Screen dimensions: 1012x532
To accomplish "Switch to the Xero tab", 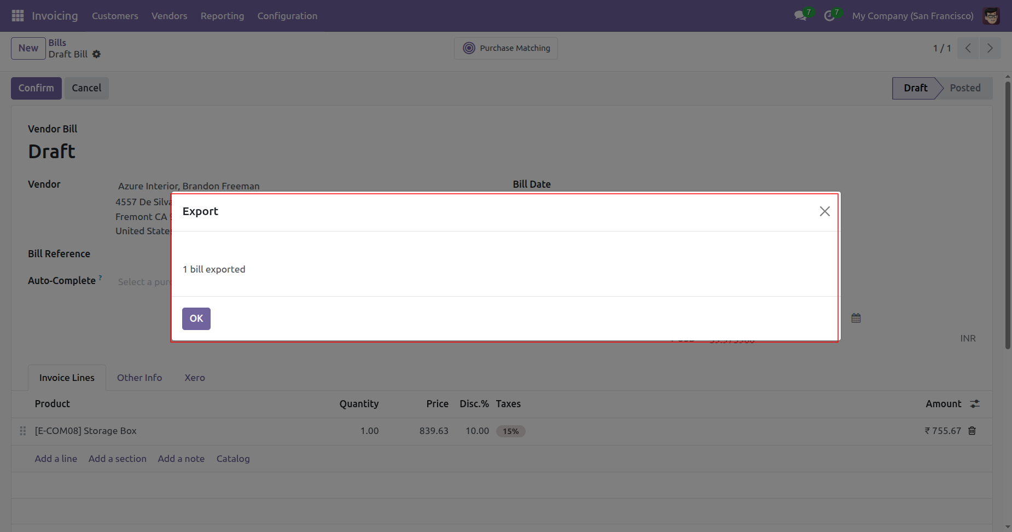I will tap(195, 378).
